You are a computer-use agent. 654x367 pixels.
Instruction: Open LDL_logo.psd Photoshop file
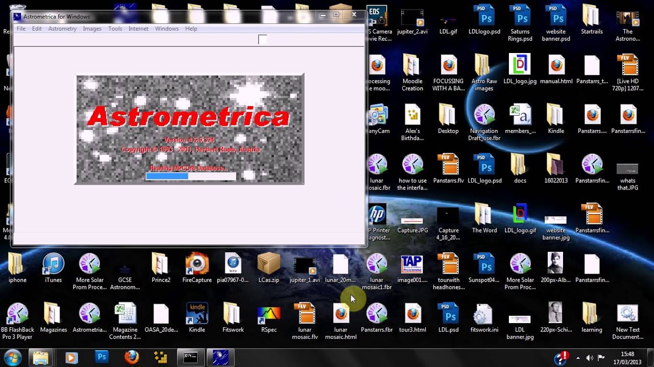click(x=484, y=169)
